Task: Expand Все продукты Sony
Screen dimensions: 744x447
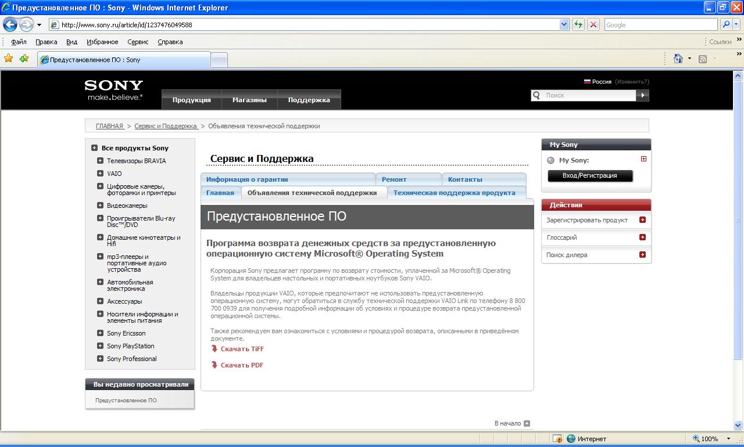Action: pyautogui.click(x=94, y=148)
